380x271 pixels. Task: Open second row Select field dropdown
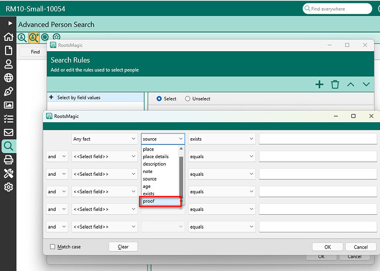point(105,156)
